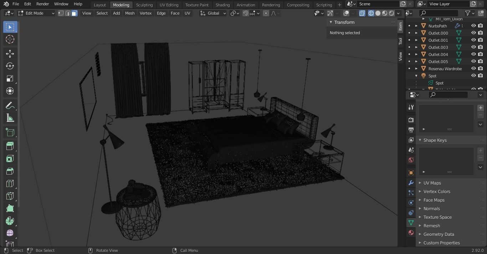Open the sidebar Tool tab
487x254 pixels.
point(401,41)
